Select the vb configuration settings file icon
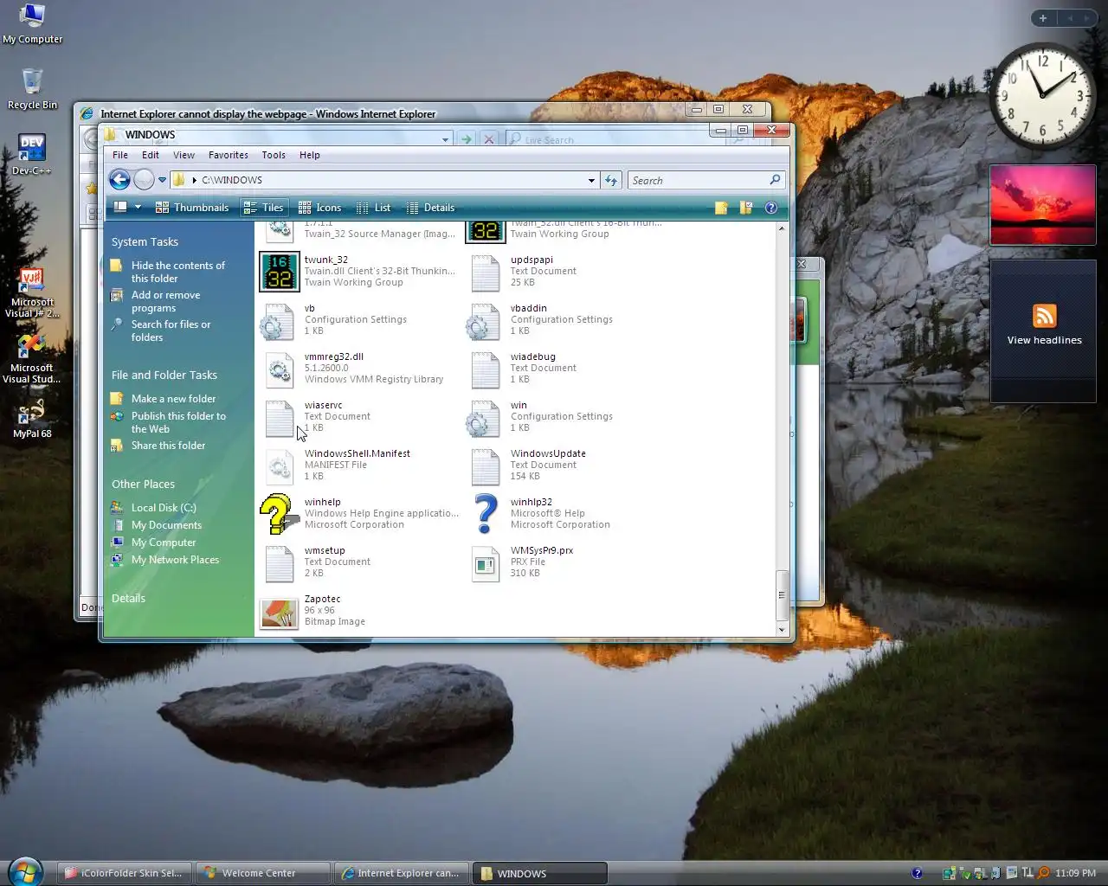The height and width of the screenshot is (886, 1108). [x=279, y=322]
